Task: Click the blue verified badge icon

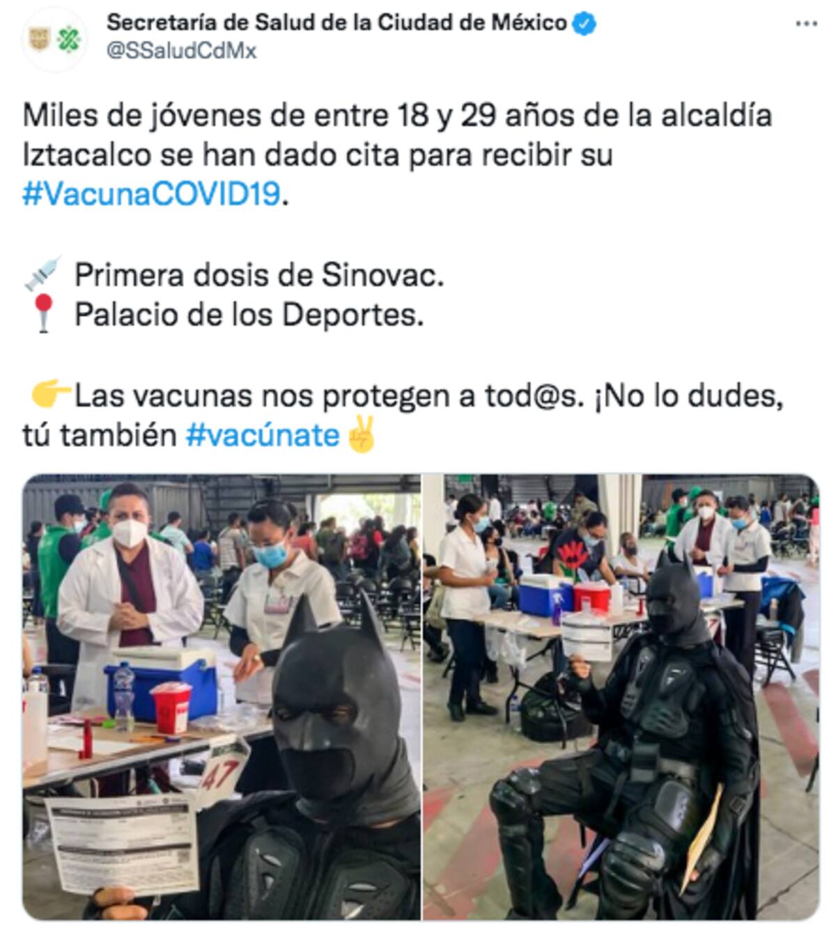Action: click(x=584, y=24)
